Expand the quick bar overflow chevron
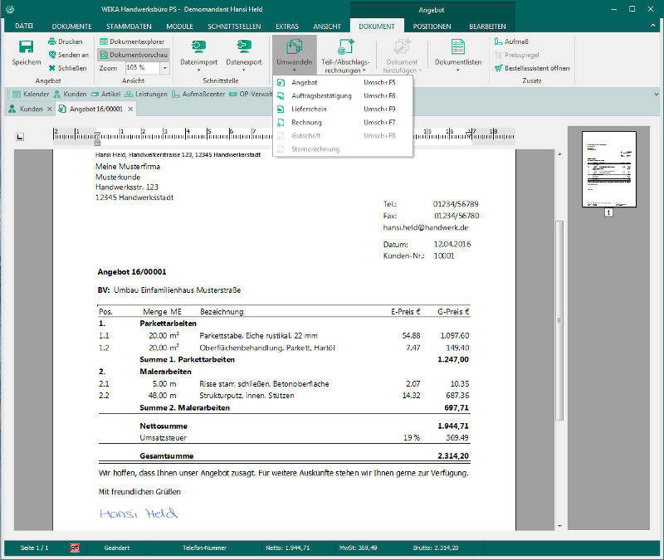The width and height of the screenshot is (664, 560). point(656,94)
